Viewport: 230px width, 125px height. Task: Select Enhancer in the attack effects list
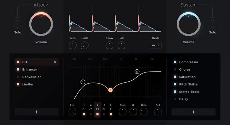point(30,69)
